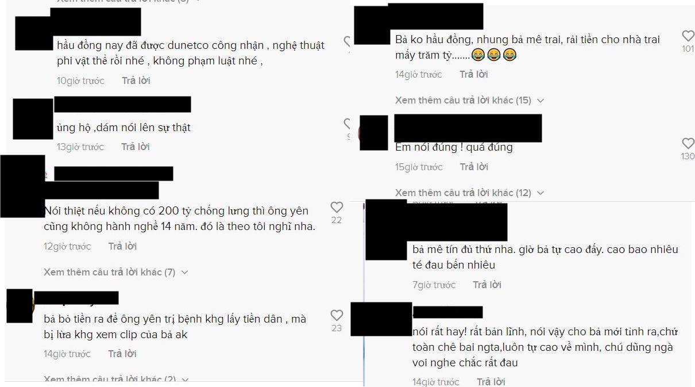Reply to the comment posted 10 giờ trước

coord(136,81)
